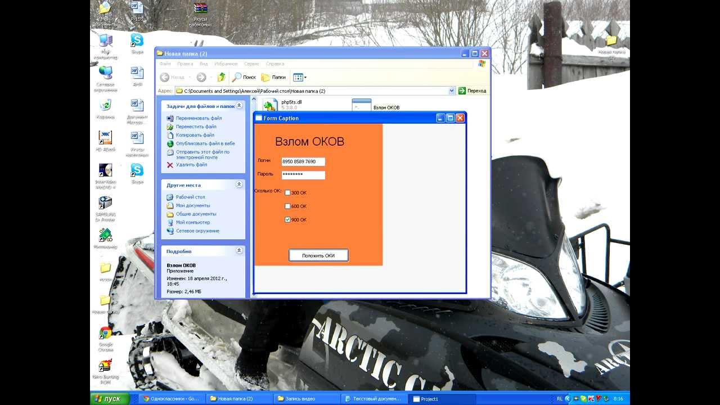The width and height of the screenshot is (720, 405).
Task: Open the Избранное menu in Explorer
Action: click(x=226, y=64)
